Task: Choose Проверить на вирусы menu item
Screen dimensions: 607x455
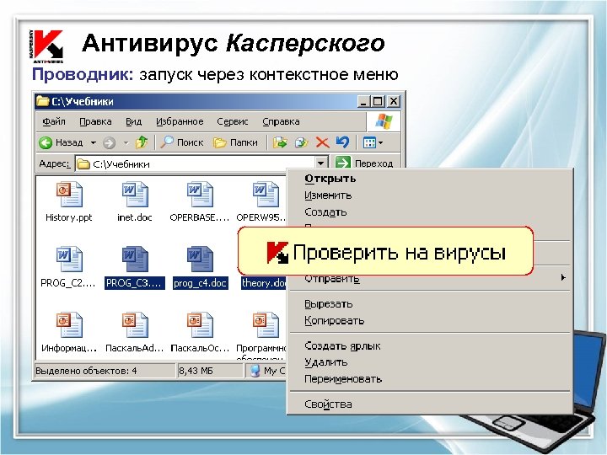Action: (x=385, y=252)
